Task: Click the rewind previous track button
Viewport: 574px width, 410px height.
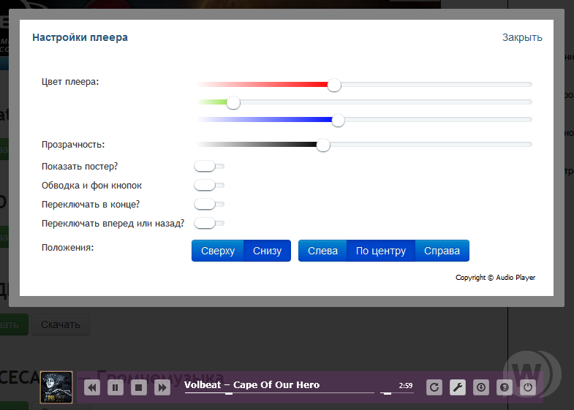Action: click(x=92, y=387)
